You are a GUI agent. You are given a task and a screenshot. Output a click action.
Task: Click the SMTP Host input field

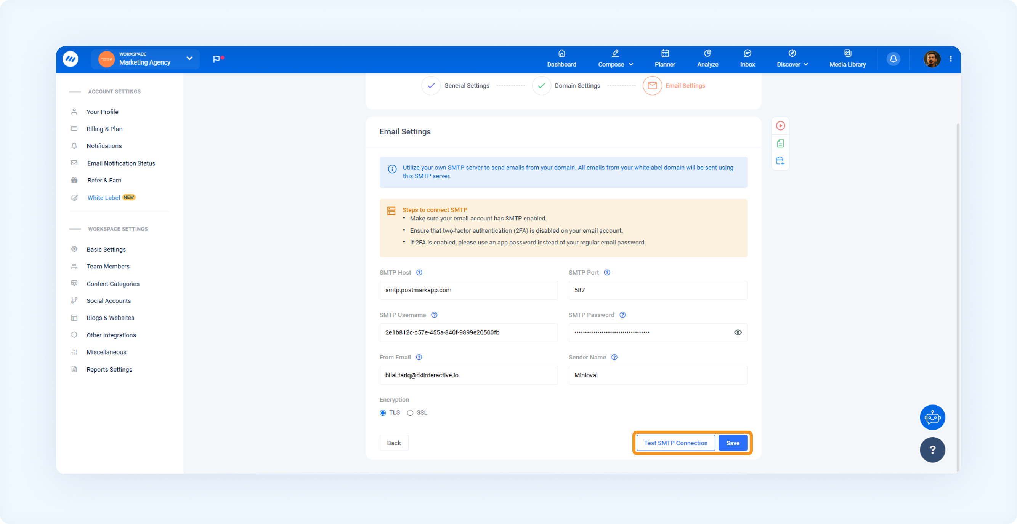(468, 290)
